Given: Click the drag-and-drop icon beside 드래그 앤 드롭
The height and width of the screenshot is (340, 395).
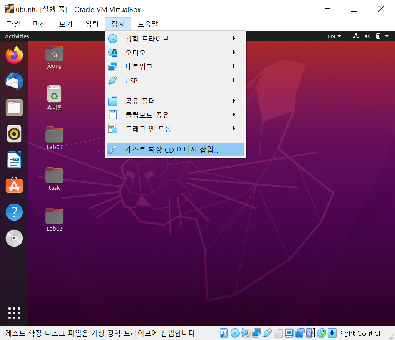Looking at the screenshot, I should (x=112, y=129).
